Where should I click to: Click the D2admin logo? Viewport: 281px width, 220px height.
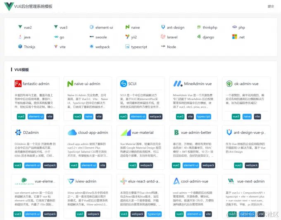pyautogui.click(x=18, y=132)
